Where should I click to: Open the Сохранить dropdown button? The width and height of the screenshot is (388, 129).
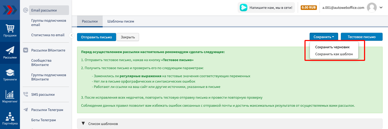tap(324, 37)
